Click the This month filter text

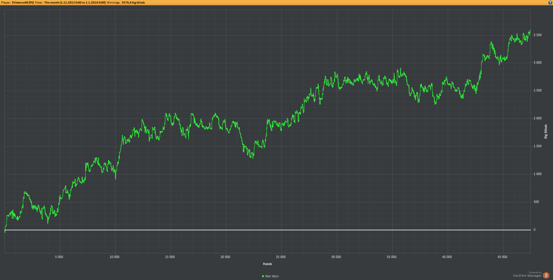(x=75, y=2)
